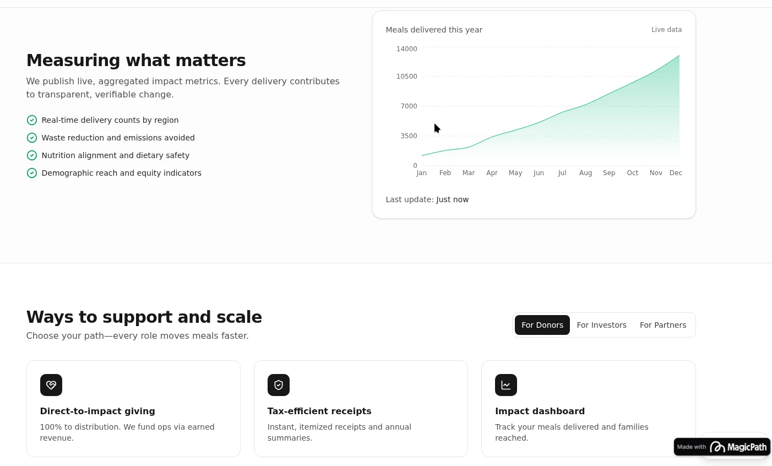Click the Meals delivered this year title
The width and height of the screenshot is (772, 466).
[x=434, y=30]
